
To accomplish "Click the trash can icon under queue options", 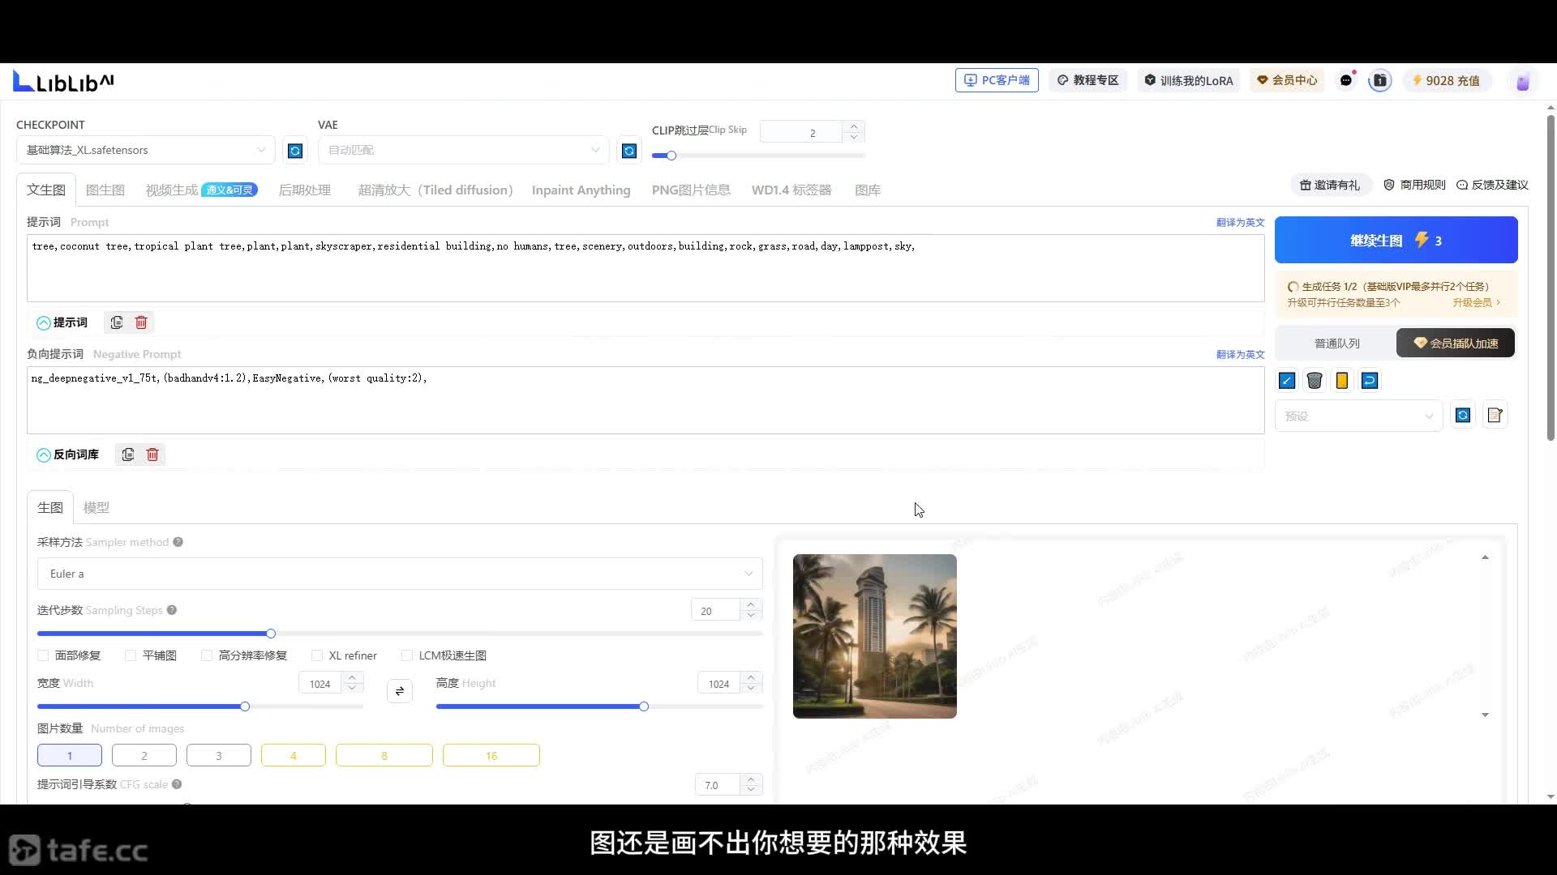I will pyautogui.click(x=1315, y=381).
